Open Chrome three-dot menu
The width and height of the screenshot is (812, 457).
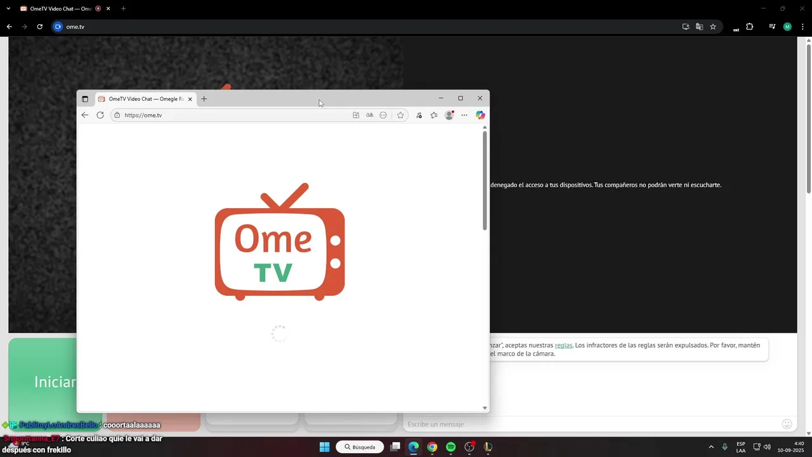[802, 27]
